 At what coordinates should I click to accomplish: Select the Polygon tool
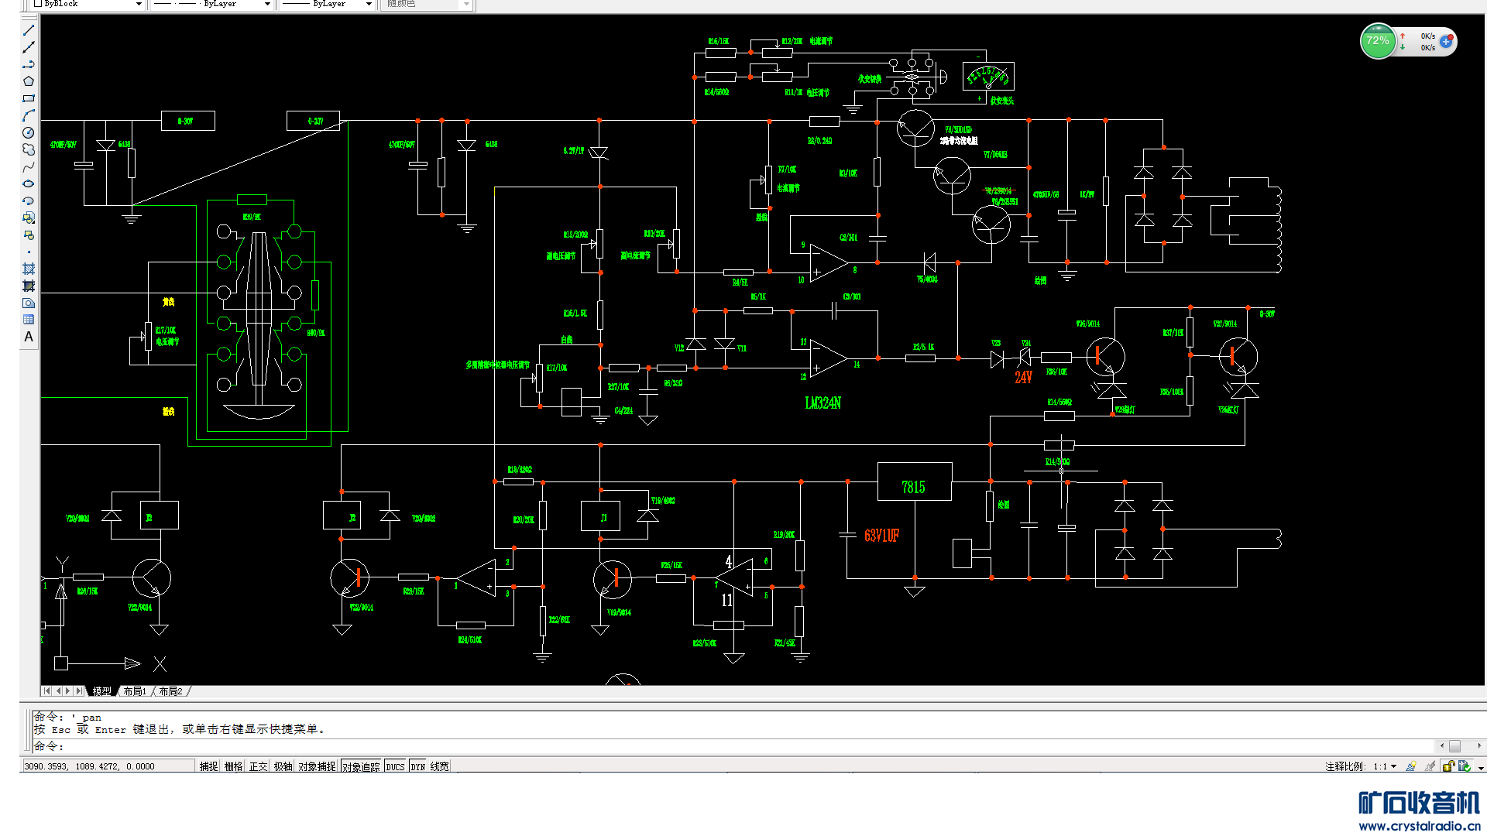pyautogui.click(x=29, y=81)
